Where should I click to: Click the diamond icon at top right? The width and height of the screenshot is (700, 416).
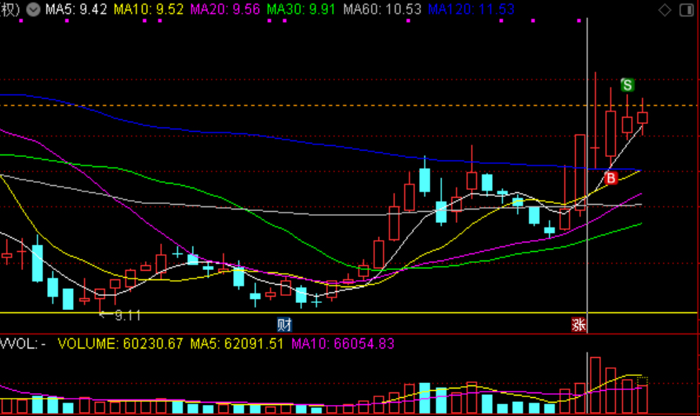pos(664,10)
